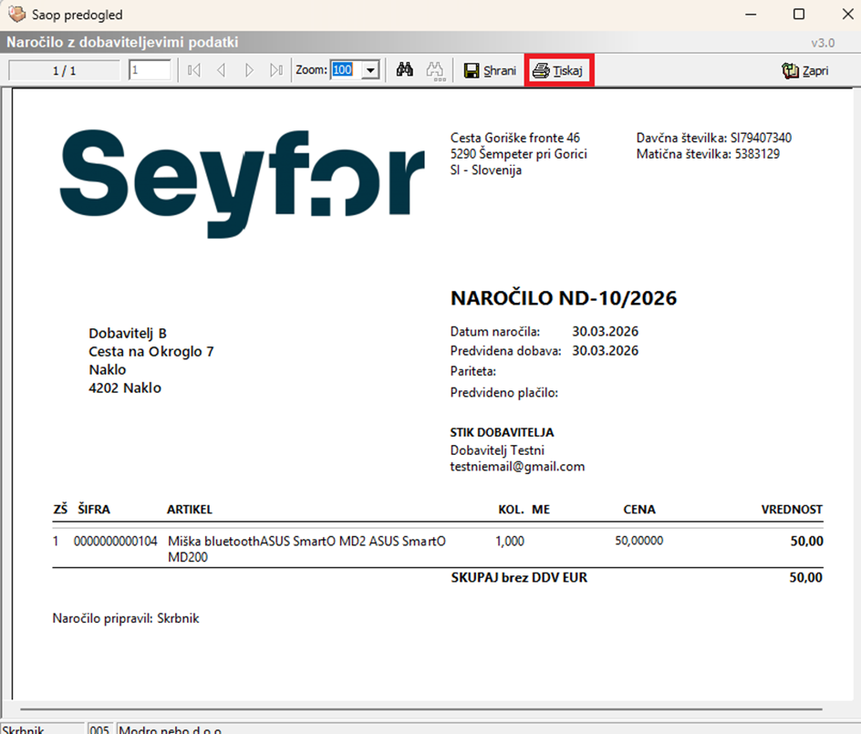Screen dimensions: 861x734
Task: Click the email testniemail@gmail.com
Action: point(517,467)
